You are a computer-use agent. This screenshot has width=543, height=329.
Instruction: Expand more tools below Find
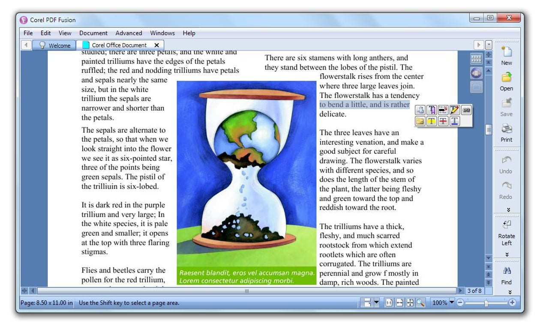[x=510, y=292]
